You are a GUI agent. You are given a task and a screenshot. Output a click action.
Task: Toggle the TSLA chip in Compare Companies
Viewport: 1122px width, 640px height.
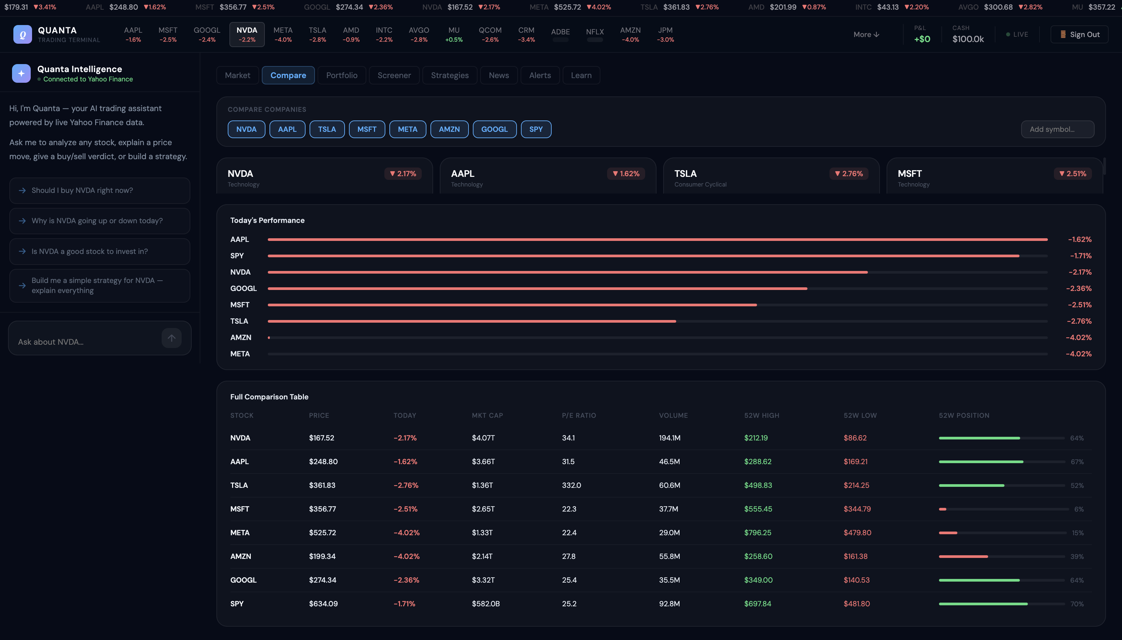[327, 129]
